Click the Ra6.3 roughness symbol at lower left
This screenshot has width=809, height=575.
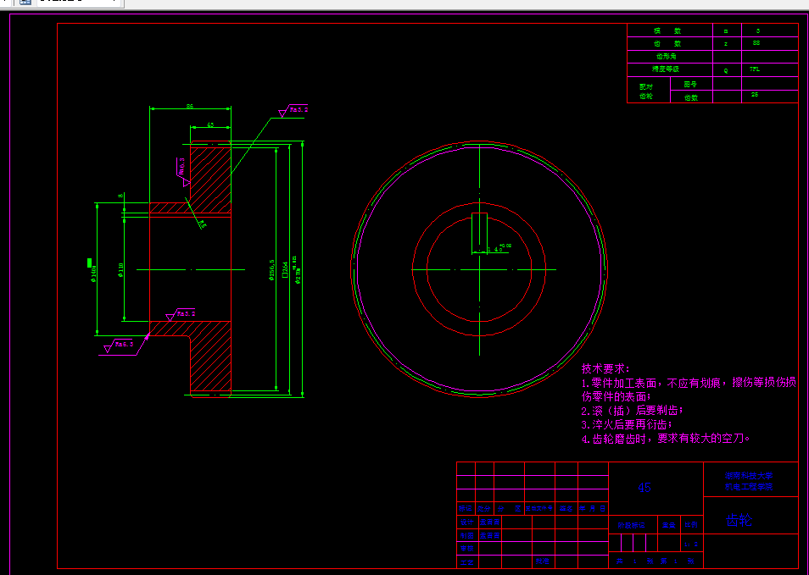coord(119,346)
